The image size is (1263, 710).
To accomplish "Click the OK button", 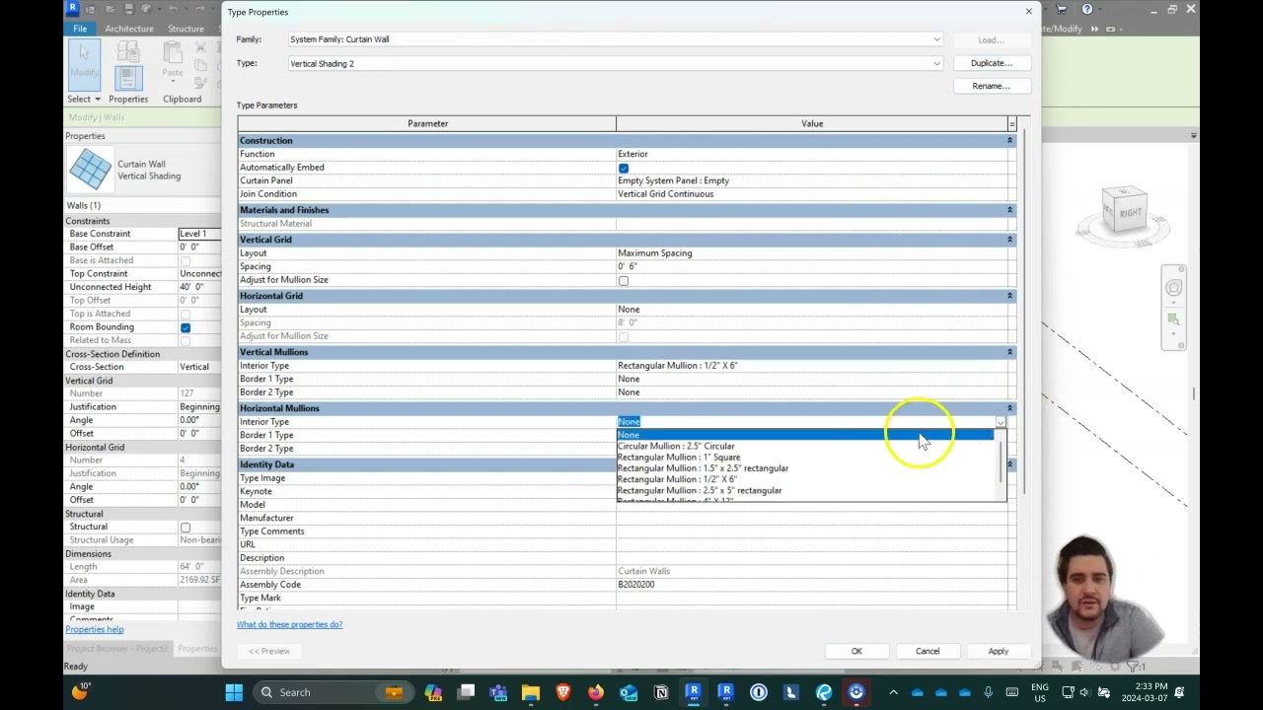I will pos(856,651).
